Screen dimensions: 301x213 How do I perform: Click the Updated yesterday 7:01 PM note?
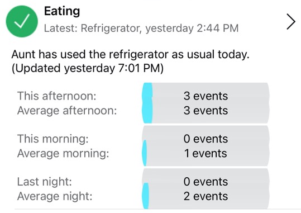click(88, 68)
